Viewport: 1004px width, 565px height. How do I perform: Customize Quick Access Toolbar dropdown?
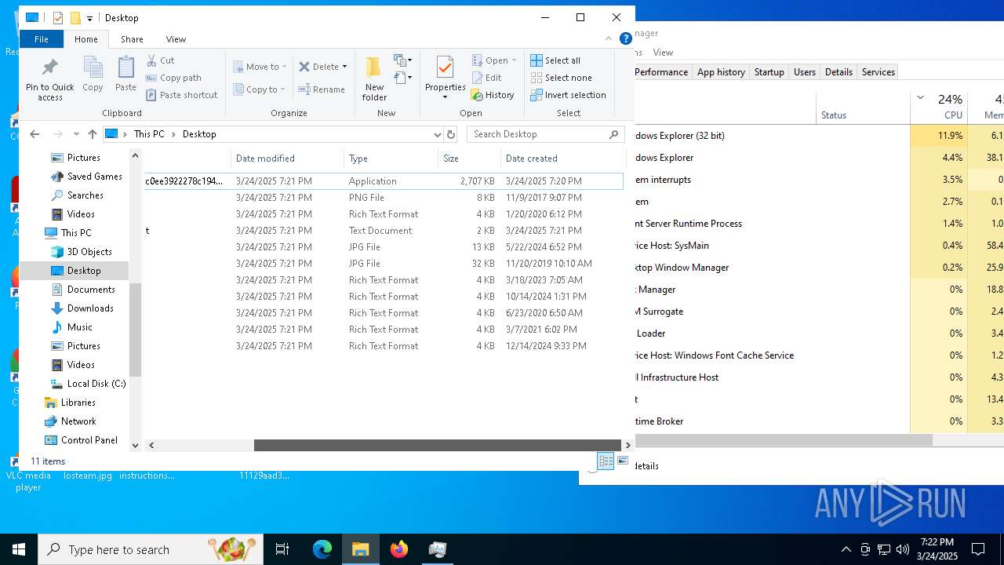(x=89, y=18)
